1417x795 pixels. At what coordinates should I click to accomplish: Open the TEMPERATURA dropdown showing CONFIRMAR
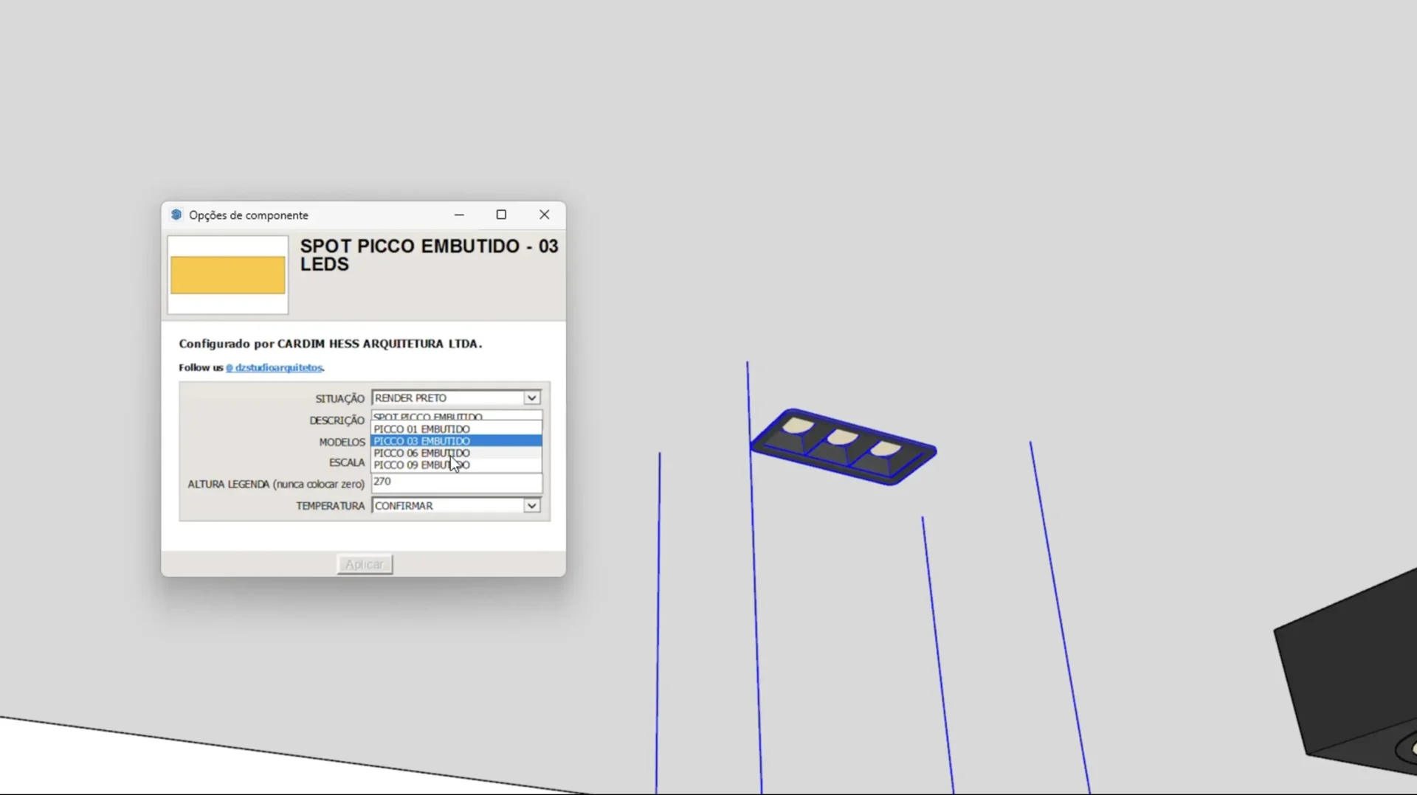(x=531, y=506)
